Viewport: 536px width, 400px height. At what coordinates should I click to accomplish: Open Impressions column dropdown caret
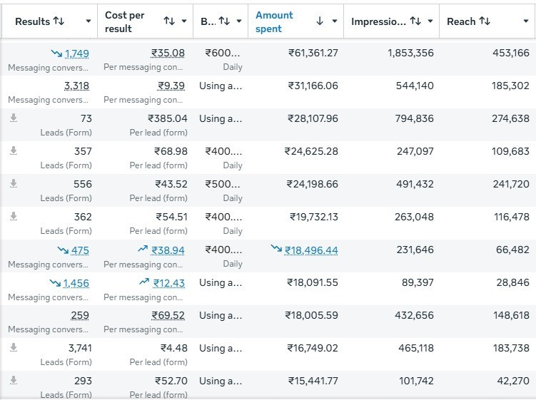click(430, 21)
